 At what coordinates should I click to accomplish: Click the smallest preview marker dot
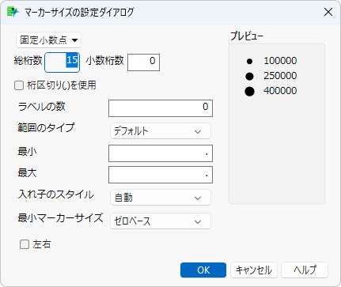pos(249,62)
